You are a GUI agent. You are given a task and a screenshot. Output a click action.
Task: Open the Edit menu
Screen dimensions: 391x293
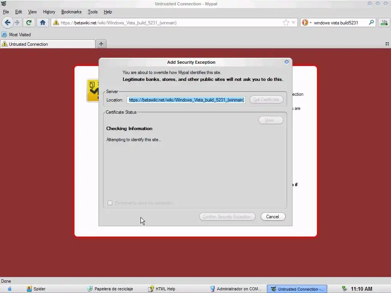(x=18, y=12)
